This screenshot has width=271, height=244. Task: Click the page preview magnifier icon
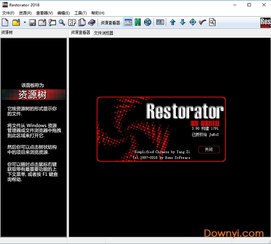pos(212,22)
